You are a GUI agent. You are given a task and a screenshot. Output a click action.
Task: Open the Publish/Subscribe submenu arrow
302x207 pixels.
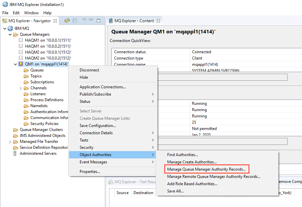(153, 94)
